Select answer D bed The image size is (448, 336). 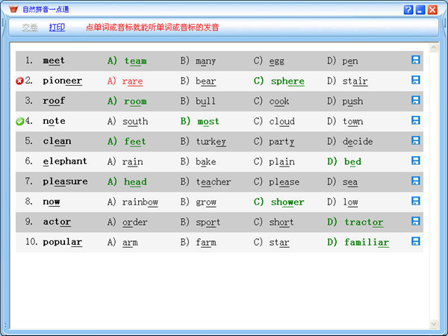344,162
